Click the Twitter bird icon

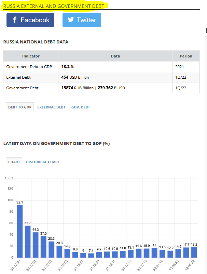coord(71,19)
